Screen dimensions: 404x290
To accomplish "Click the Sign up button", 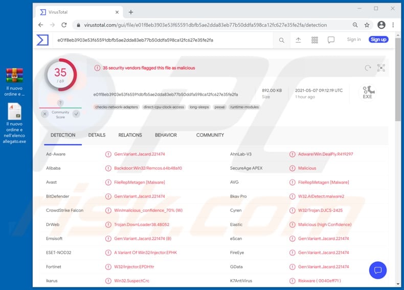I will point(378,39).
